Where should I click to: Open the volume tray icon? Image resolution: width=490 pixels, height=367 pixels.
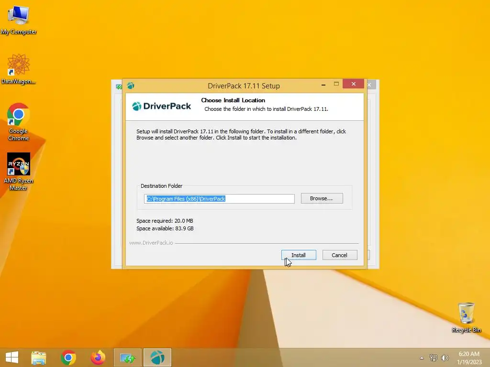(x=445, y=357)
